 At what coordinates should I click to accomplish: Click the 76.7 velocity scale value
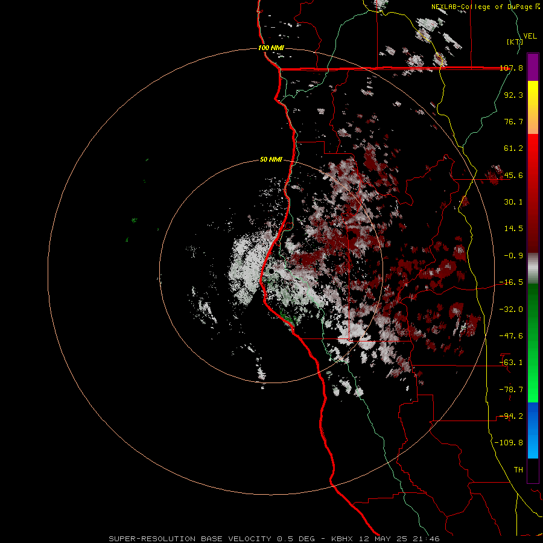pos(513,121)
